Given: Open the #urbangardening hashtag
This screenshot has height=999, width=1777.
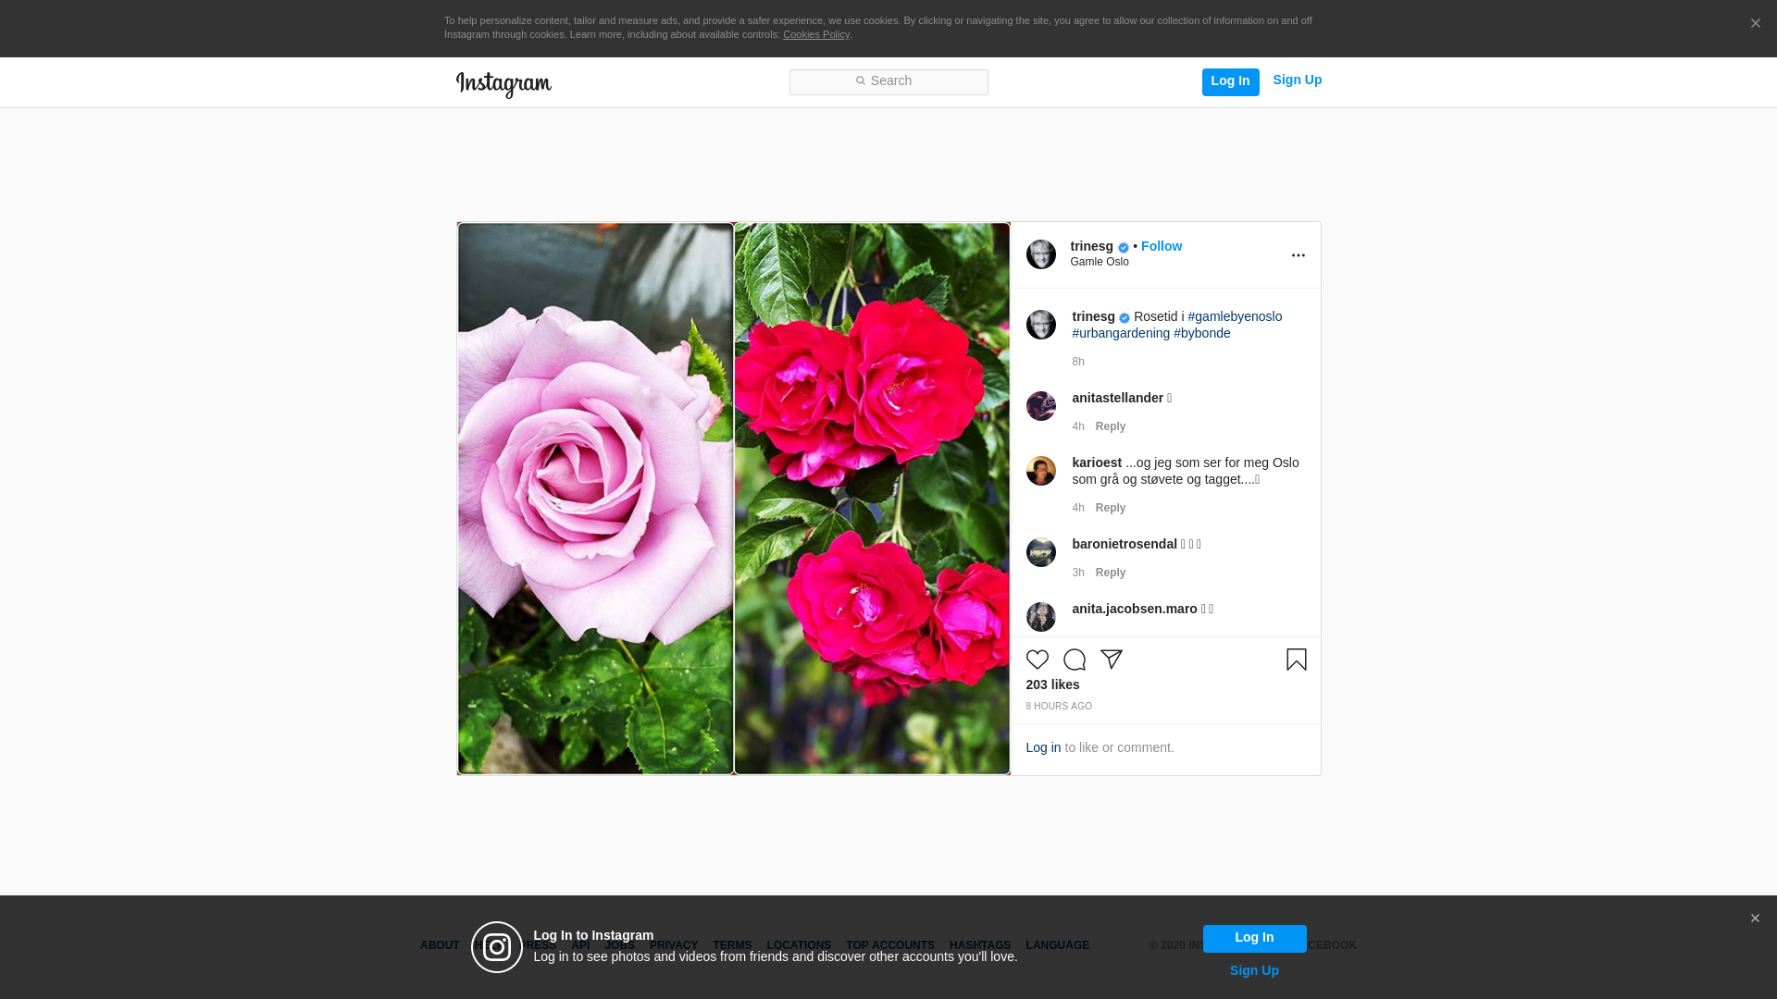Looking at the screenshot, I should click(1121, 333).
